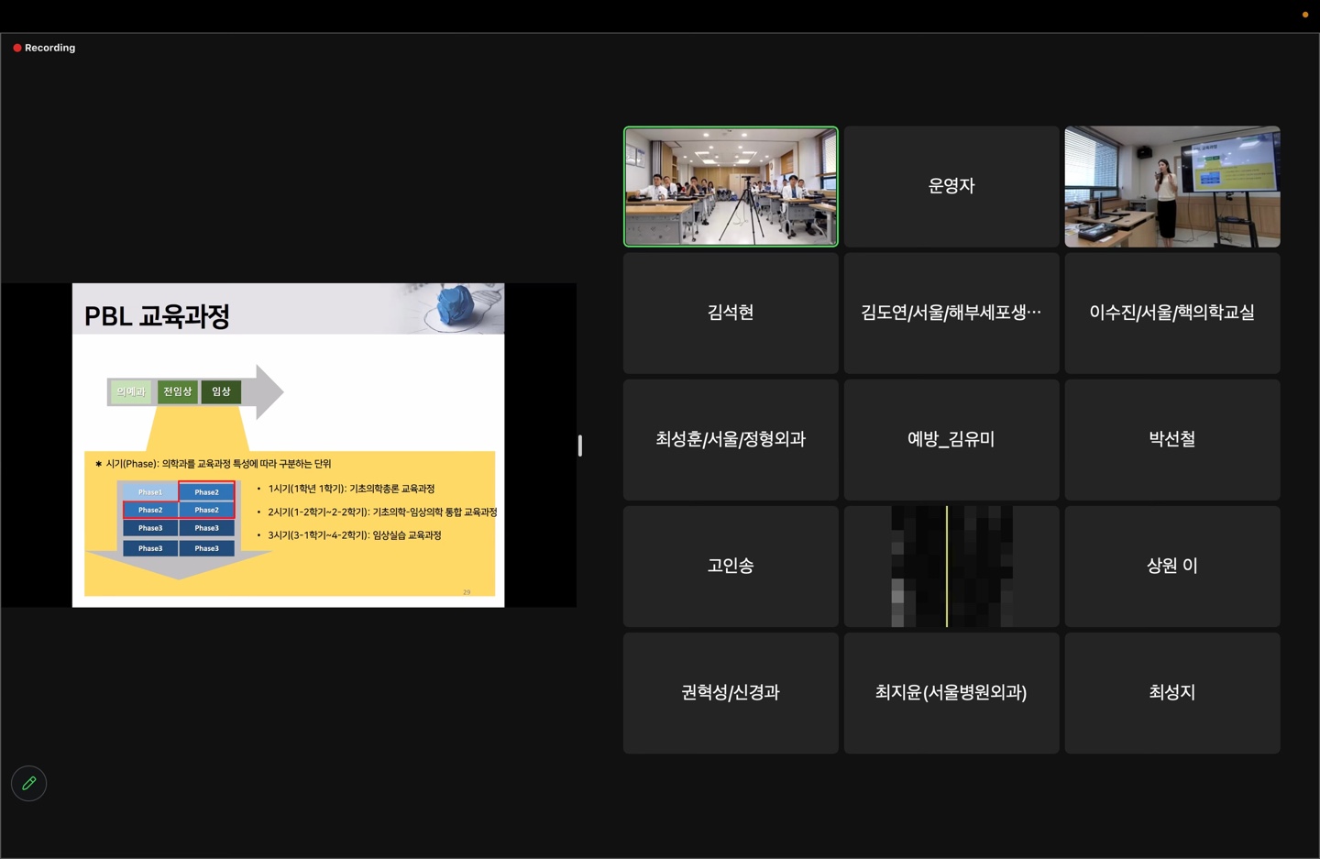Image resolution: width=1320 pixels, height=859 pixels.
Task: Select the 박선철 participant tile
Action: 1171,440
